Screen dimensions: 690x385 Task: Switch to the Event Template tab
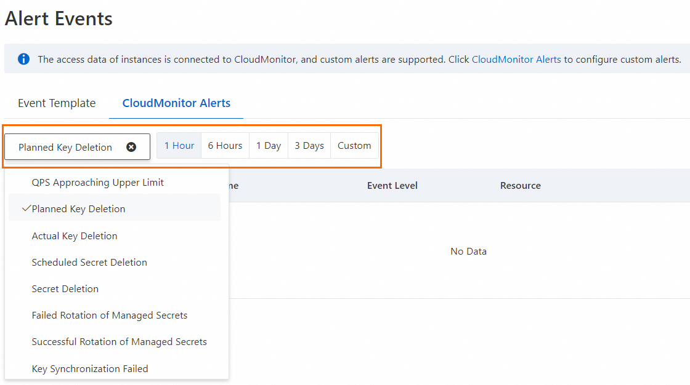(57, 103)
